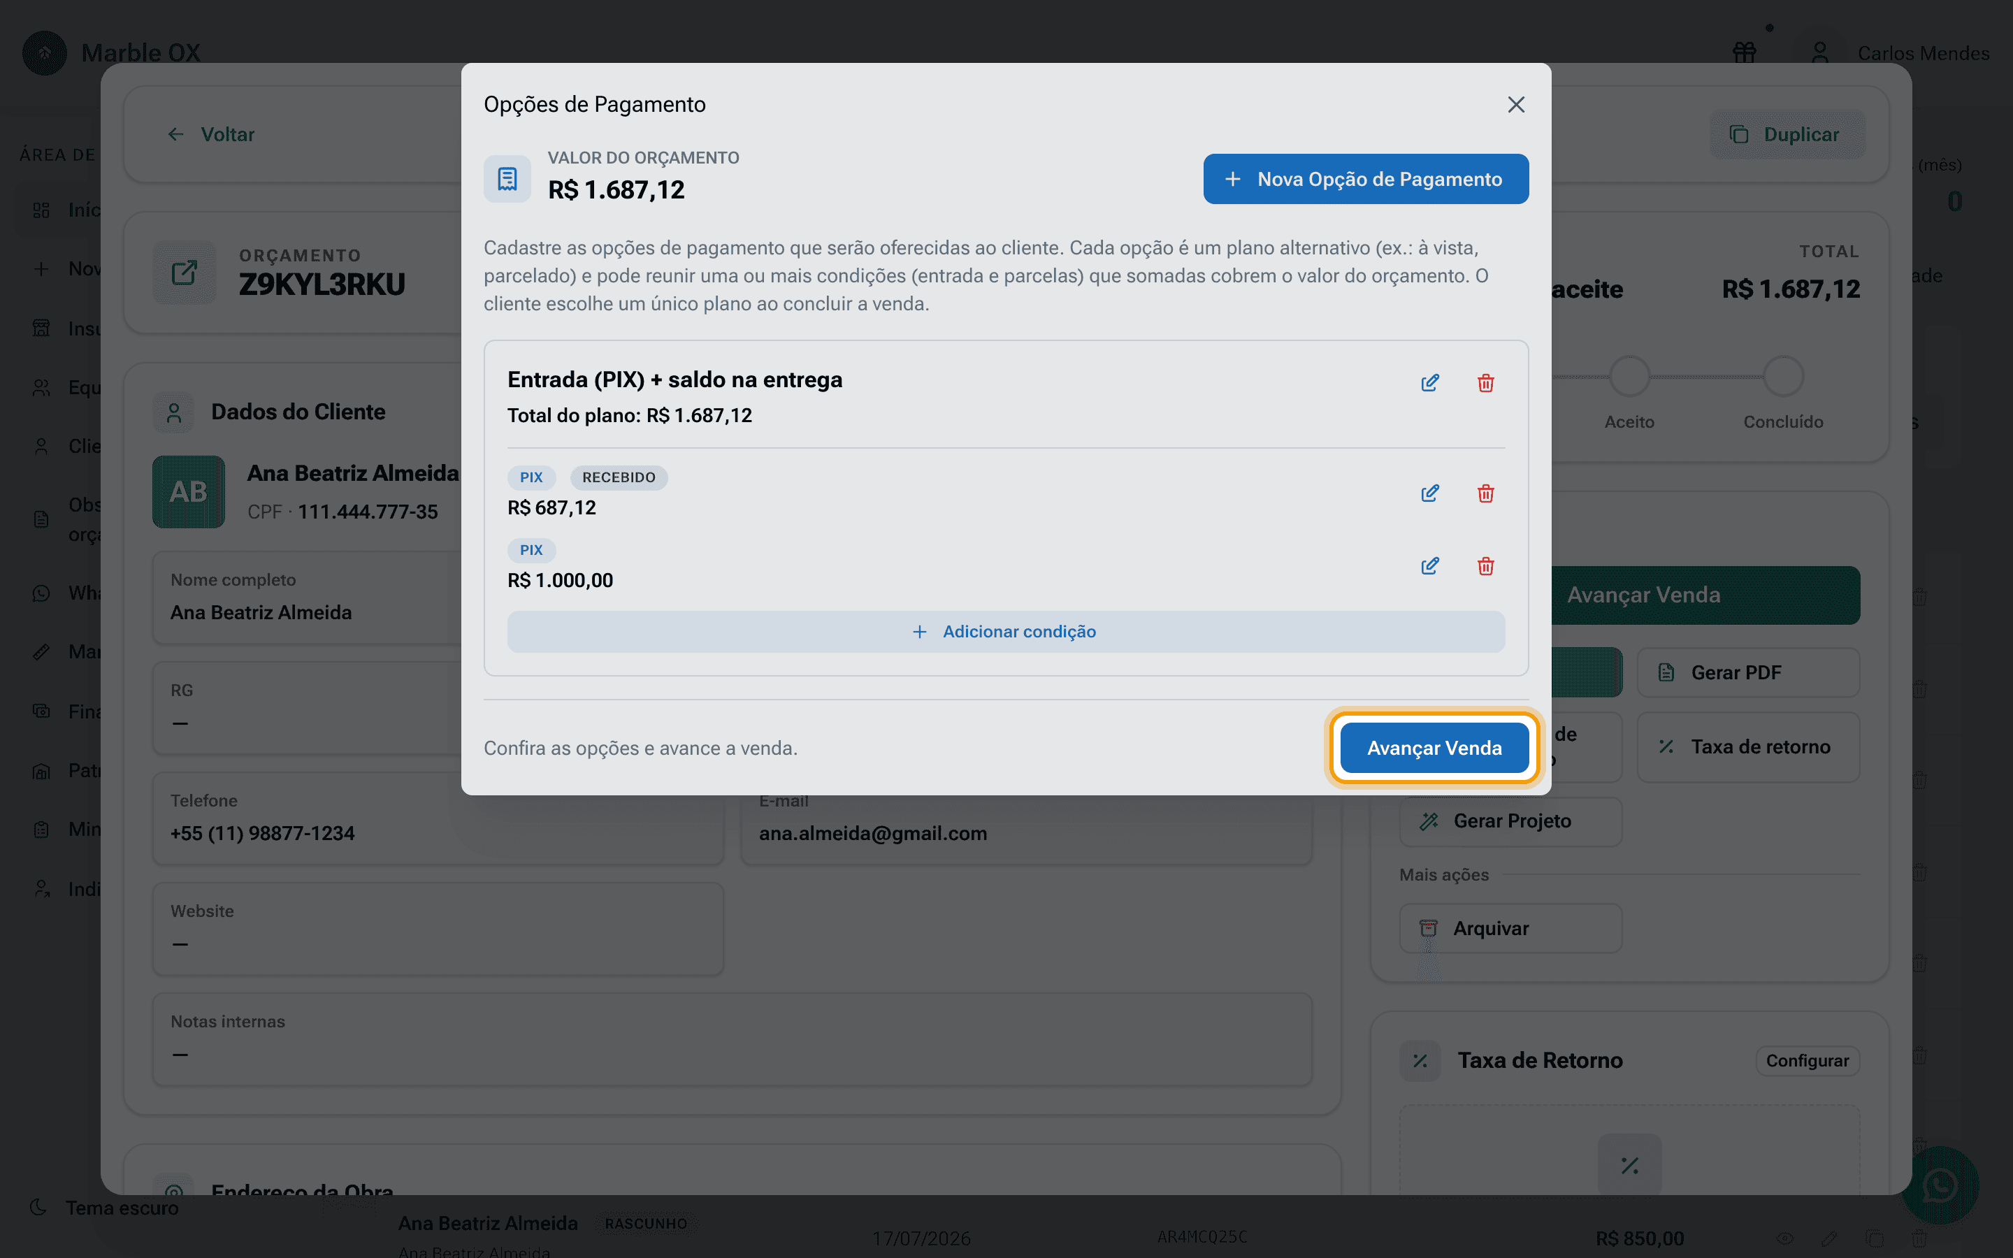Viewport: 2013px width, 1258px height.
Task: Open the gift icon in the top bar
Action: (x=1745, y=53)
